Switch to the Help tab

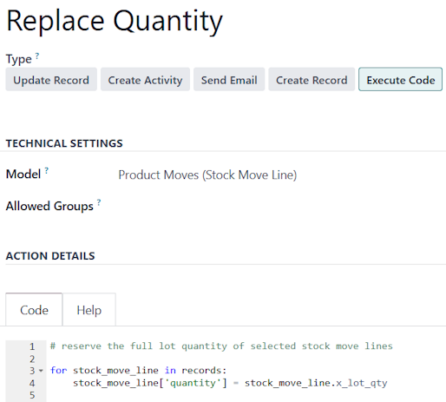tap(89, 310)
